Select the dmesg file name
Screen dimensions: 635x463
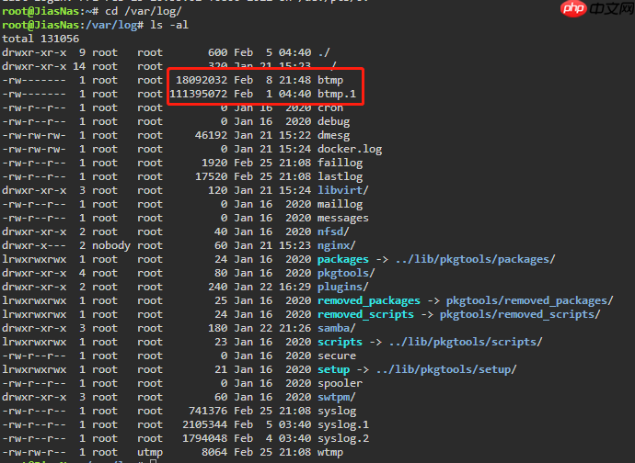point(333,135)
